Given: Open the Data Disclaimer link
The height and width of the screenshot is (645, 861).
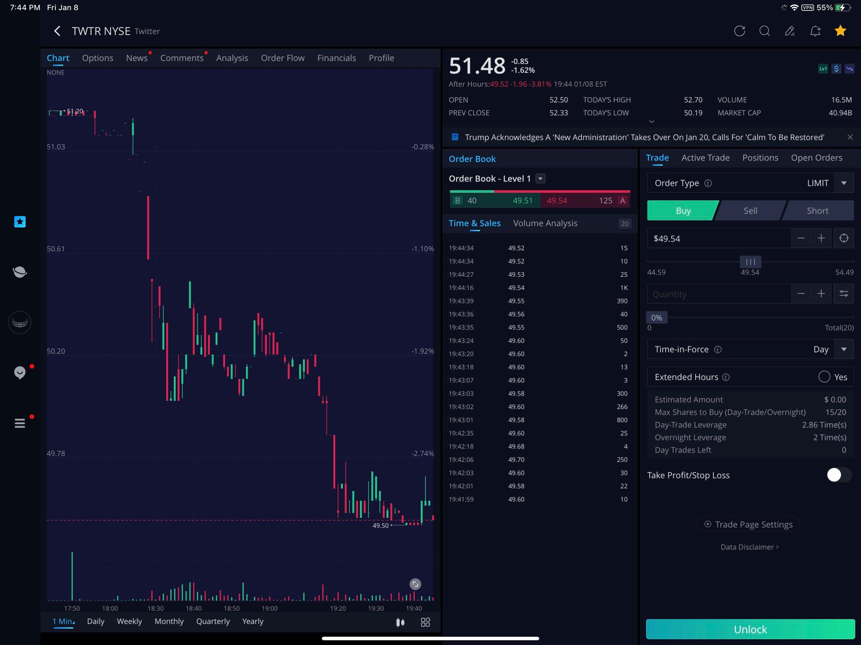Looking at the screenshot, I should point(750,547).
